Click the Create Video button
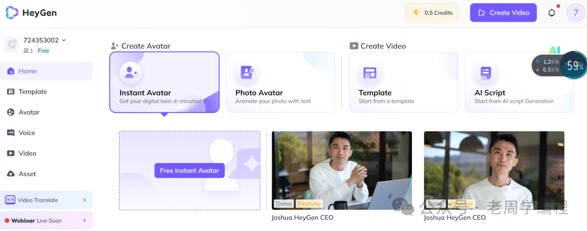 [503, 13]
